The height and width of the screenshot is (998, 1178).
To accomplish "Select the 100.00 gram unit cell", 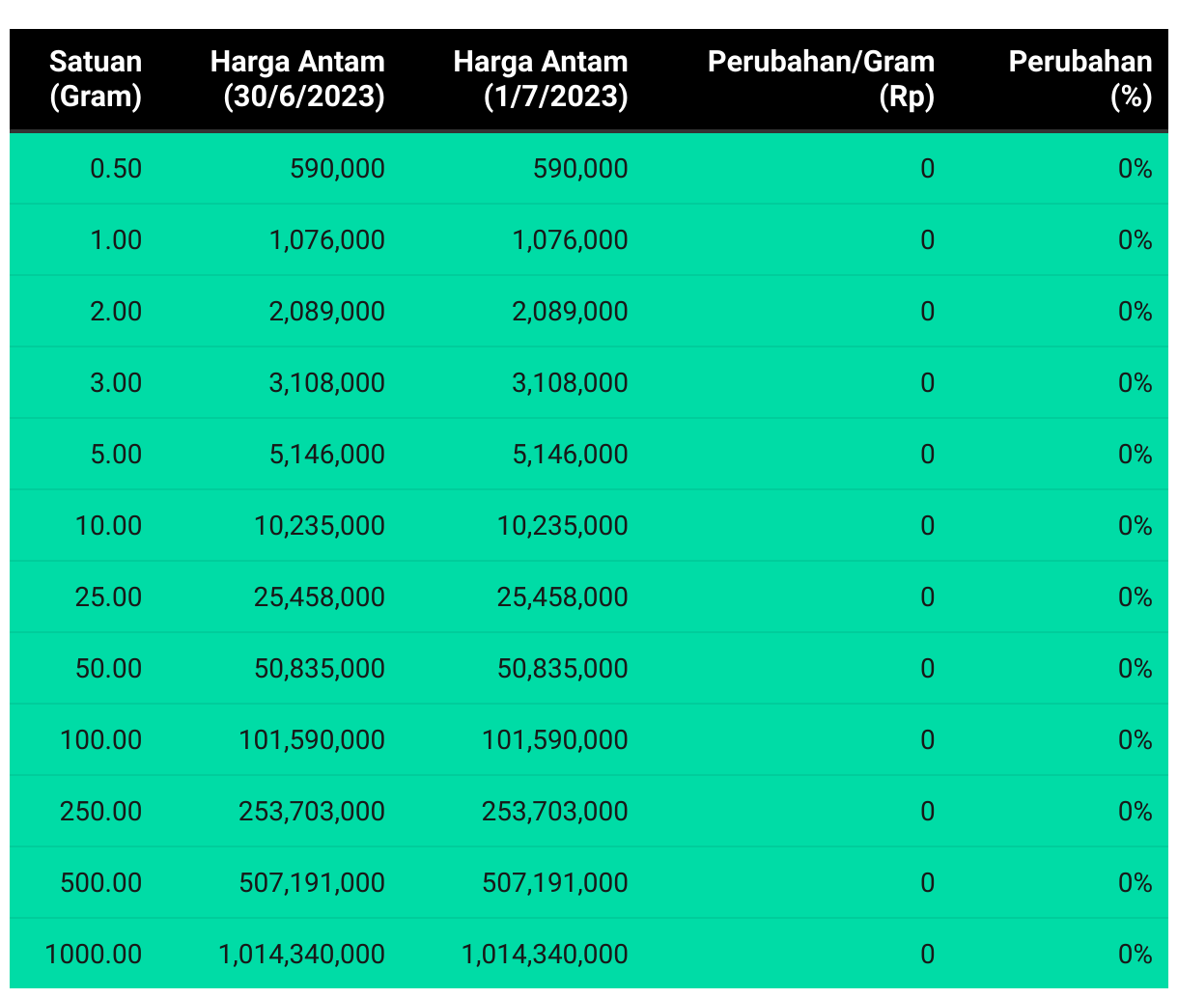I will pyautogui.click(x=101, y=740).
